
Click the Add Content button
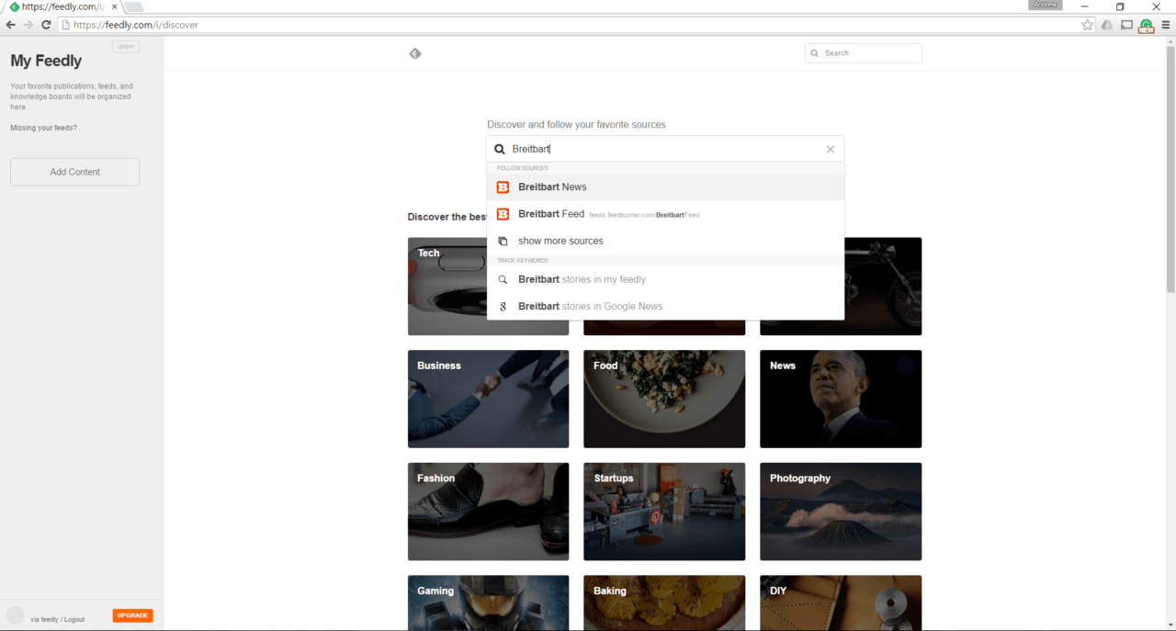click(74, 172)
